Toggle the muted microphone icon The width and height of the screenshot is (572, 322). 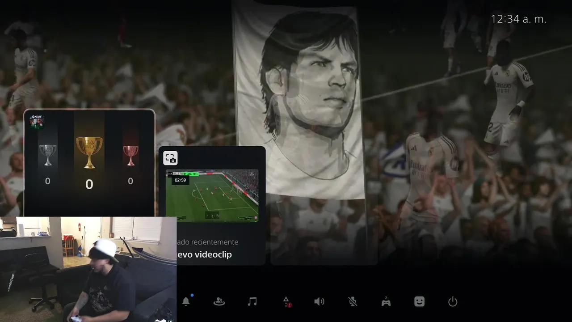click(353, 301)
